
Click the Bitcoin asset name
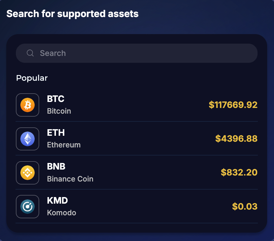pyautogui.click(x=59, y=111)
